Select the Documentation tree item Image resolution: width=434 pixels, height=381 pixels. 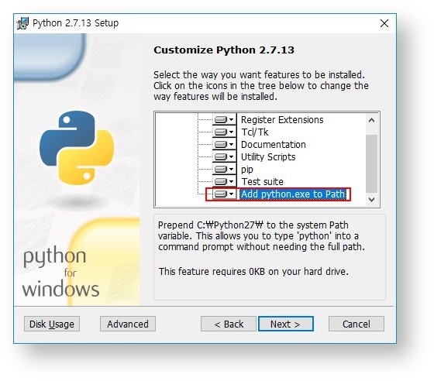tap(274, 145)
